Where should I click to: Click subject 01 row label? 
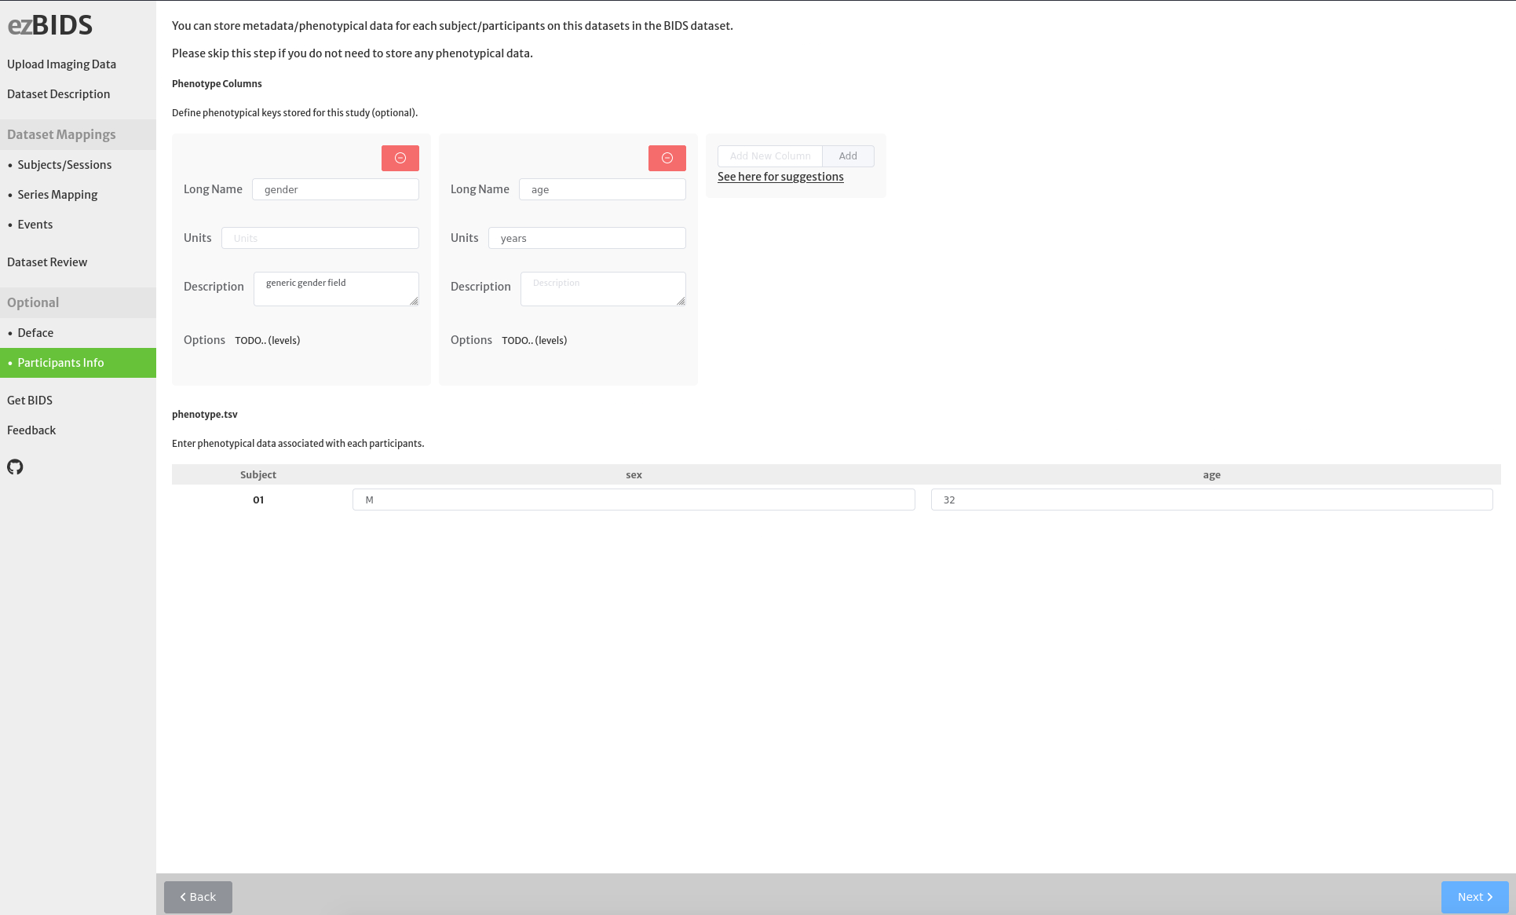click(x=258, y=500)
